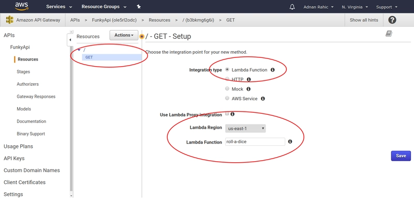Open the help question mark icon
414x200 pixels.
click(392, 20)
